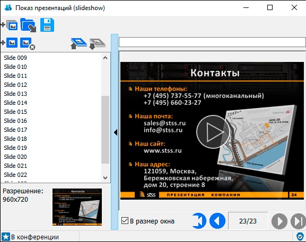This screenshot has width=306, height=242.
Task: Toggle the 'В размер окна' checkbox
Action: coord(125,221)
